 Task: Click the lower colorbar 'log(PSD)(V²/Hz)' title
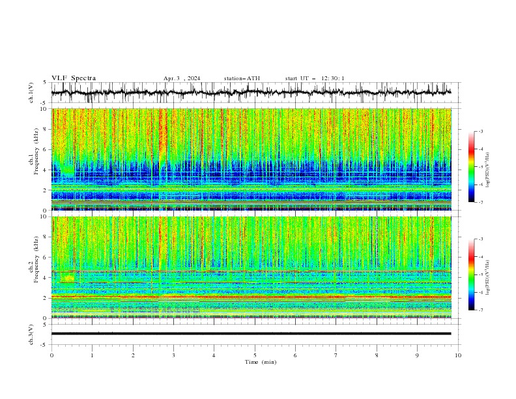tap(487, 278)
